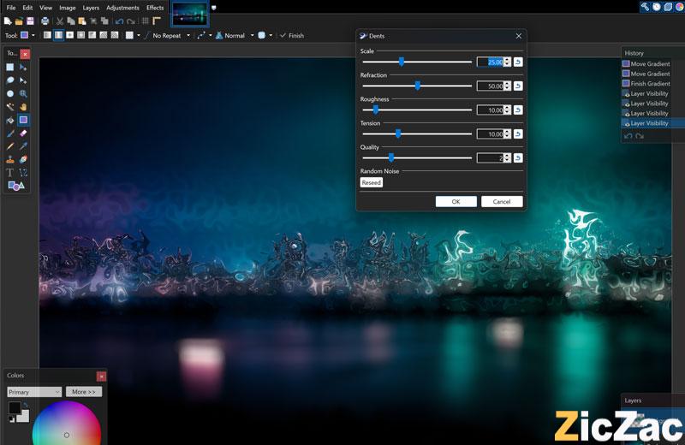Image resolution: width=685 pixels, height=445 pixels.
Task: Click the Quality value input field
Action: (489, 158)
